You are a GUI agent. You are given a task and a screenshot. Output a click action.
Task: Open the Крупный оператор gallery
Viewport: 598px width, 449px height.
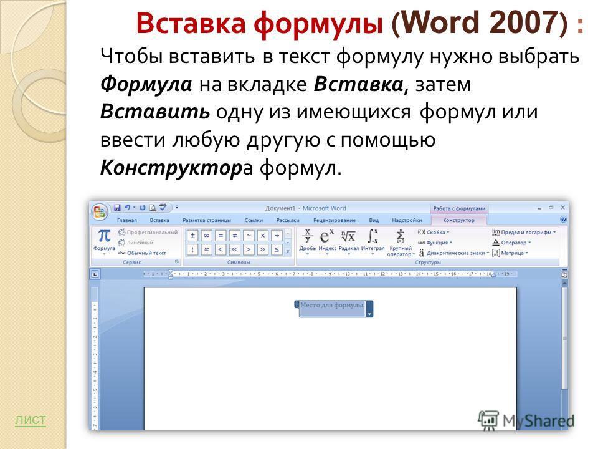(x=401, y=243)
